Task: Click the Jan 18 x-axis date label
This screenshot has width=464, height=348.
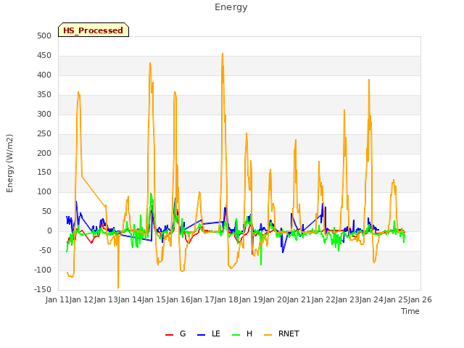Action: click(x=226, y=299)
